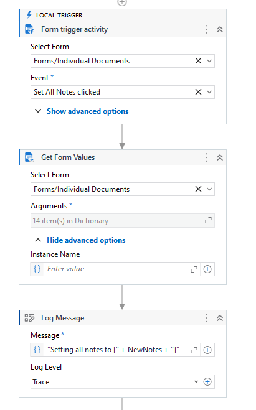Click plus button beside Log Message field
This screenshot has width=256, height=410.
coord(207,350)
